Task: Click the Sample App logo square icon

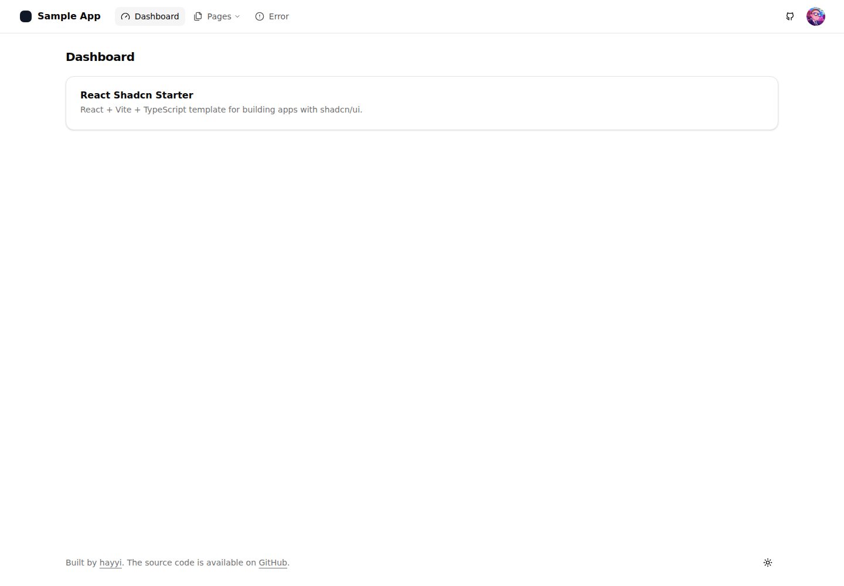Action: [x=26, y=16]
